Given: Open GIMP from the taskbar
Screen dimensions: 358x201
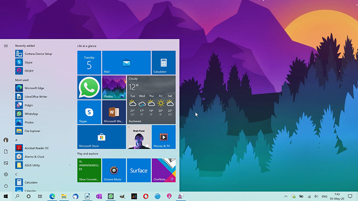Looking at the screenshot, I should point(122,196).
